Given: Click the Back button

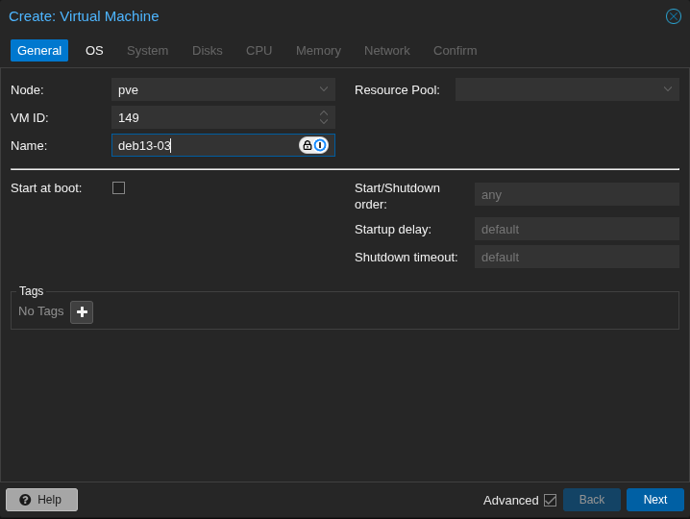Looking at the screenshot, I should tap(592, 500).
